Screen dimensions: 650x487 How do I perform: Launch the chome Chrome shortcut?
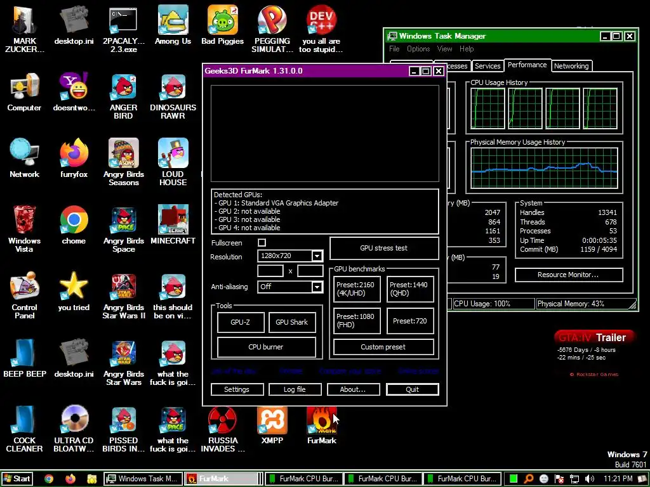(74, 224)
